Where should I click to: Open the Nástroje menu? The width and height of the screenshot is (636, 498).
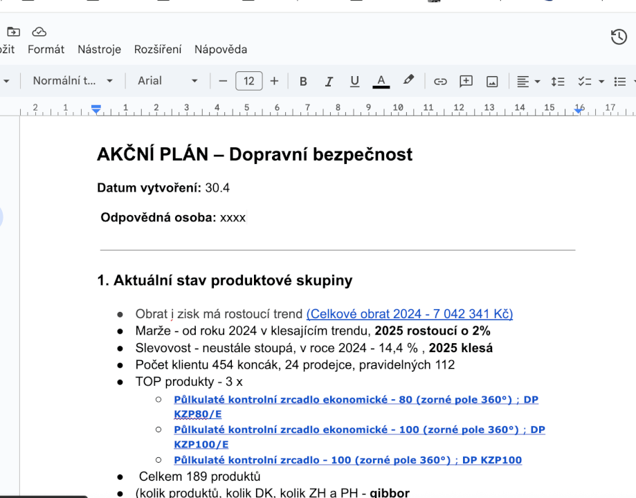coord(99,49)
